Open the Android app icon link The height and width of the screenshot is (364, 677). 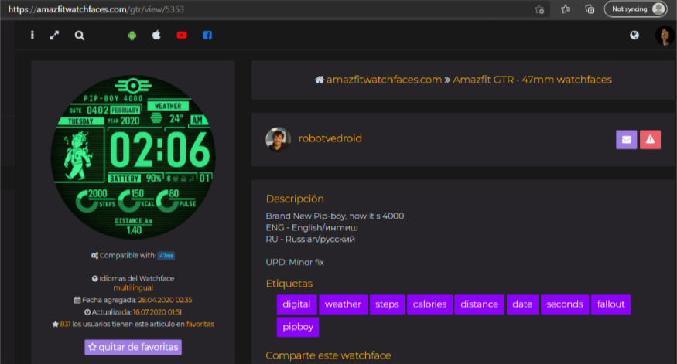[132, 36]
